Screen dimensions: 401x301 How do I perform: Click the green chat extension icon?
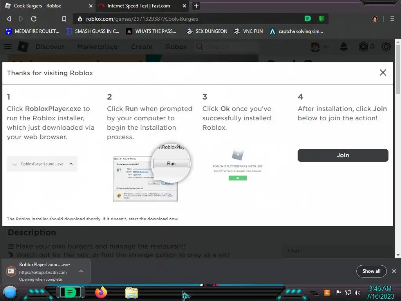(308, 19)
